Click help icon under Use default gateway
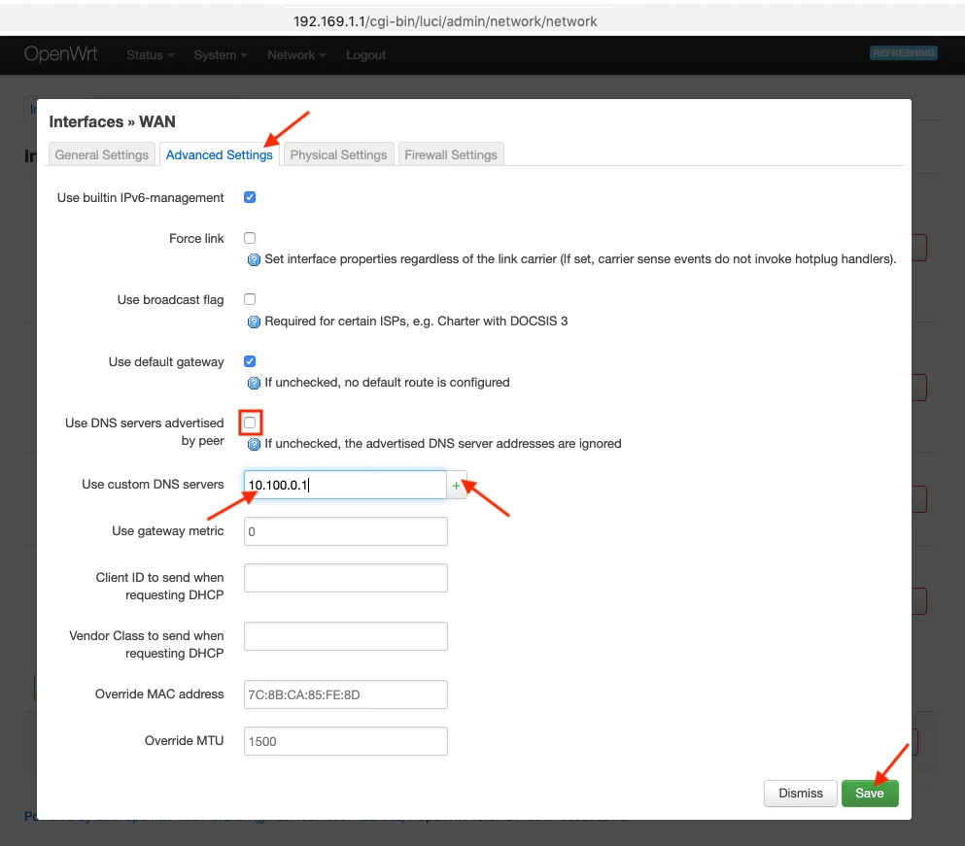The image size is (965, 846). pos(255,383)
